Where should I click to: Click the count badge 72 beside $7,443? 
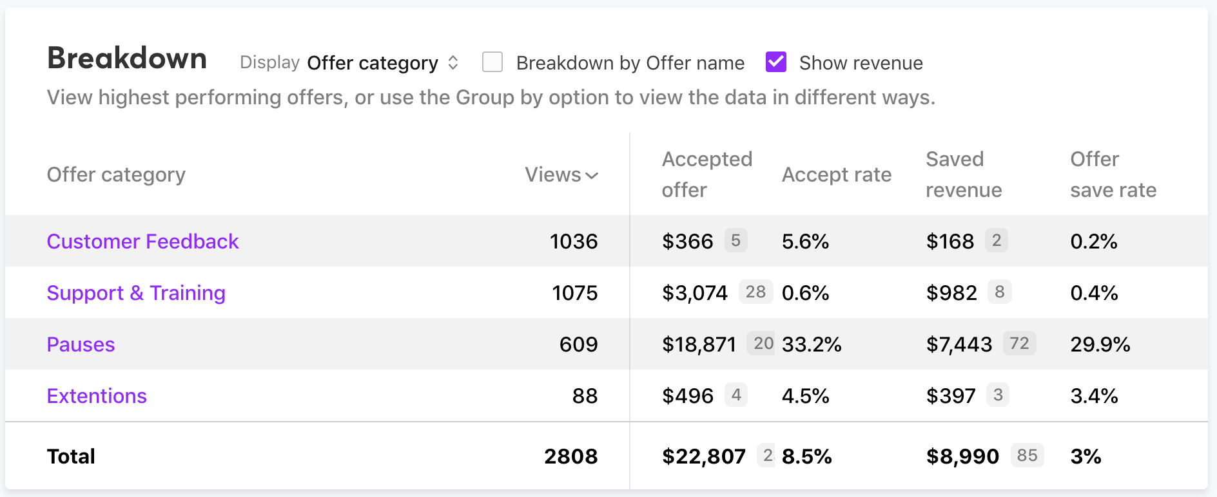pos(1019,344)
